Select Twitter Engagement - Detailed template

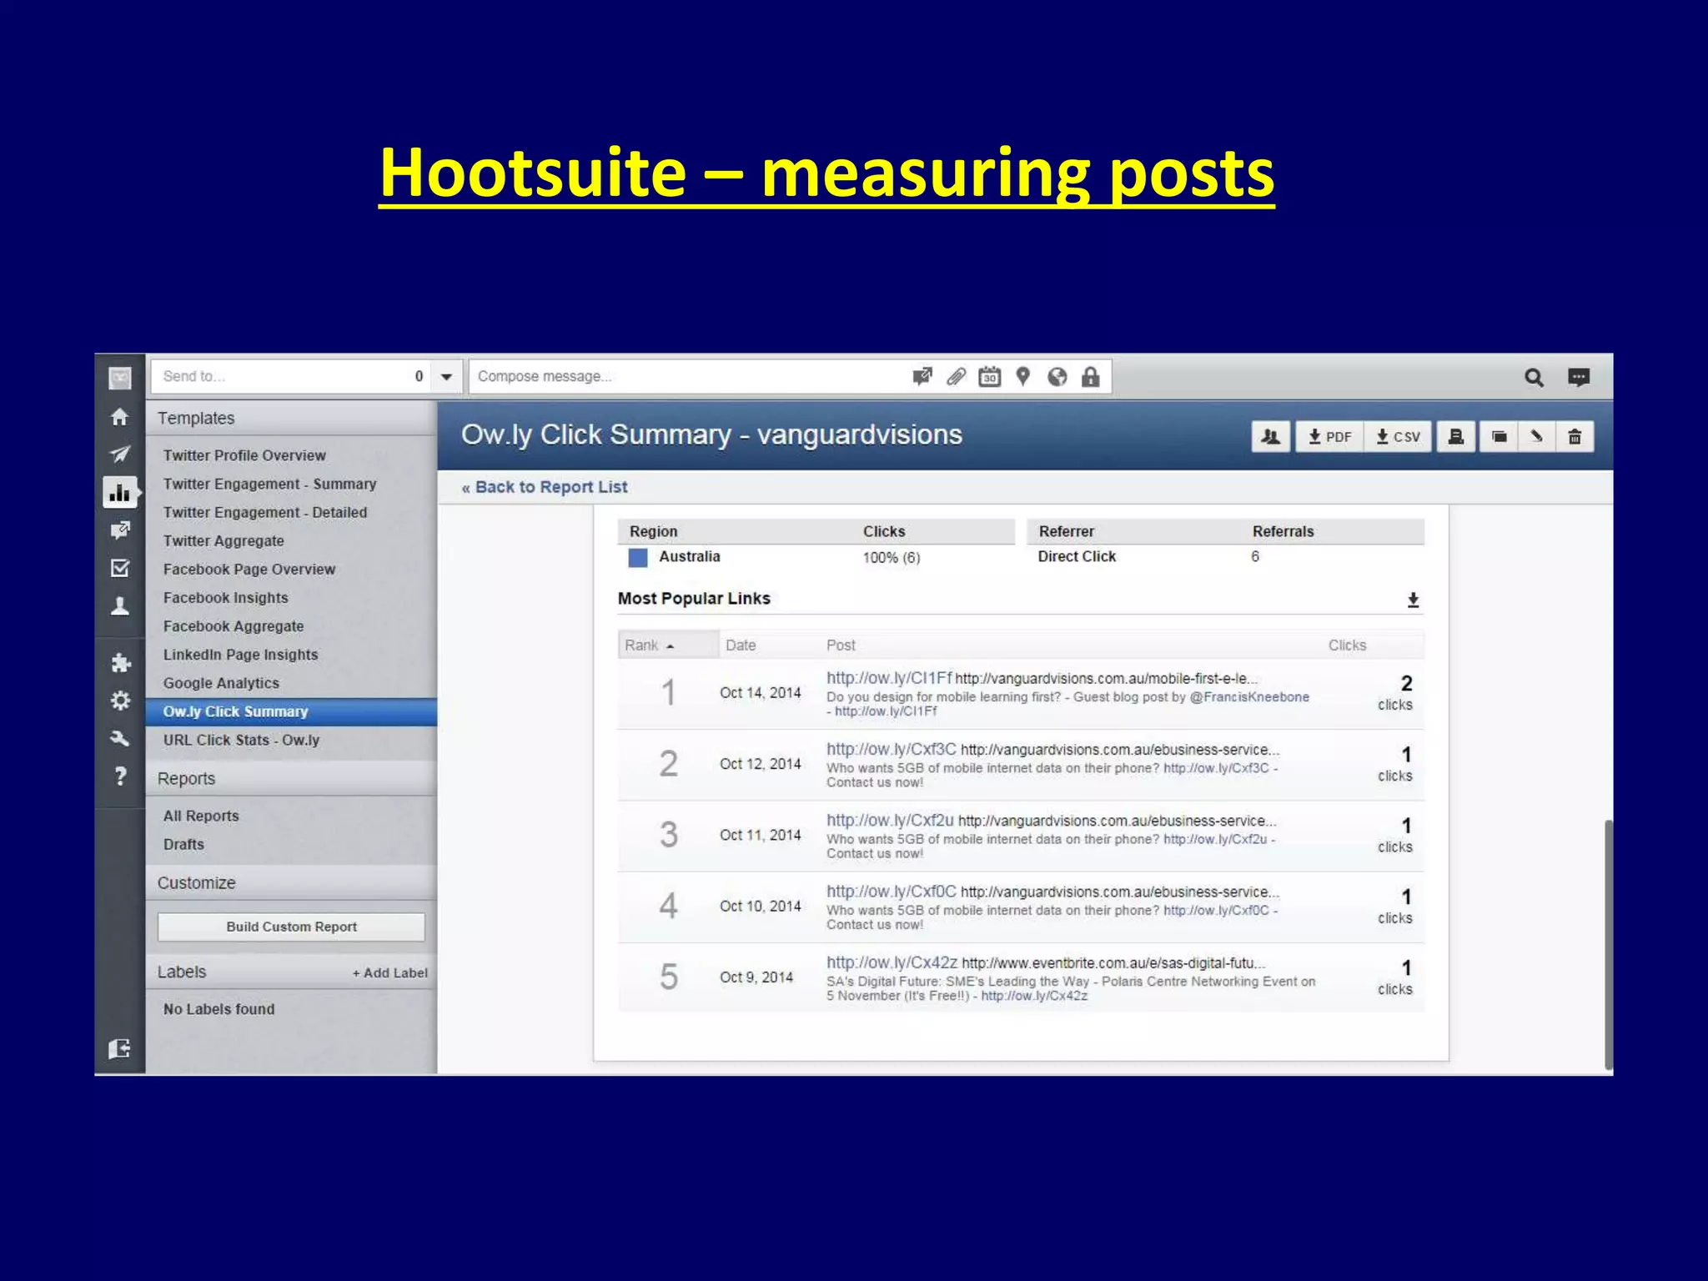click(265, 512)
